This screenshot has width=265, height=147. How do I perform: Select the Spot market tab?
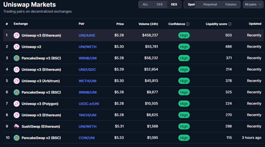tap(191, 4)
